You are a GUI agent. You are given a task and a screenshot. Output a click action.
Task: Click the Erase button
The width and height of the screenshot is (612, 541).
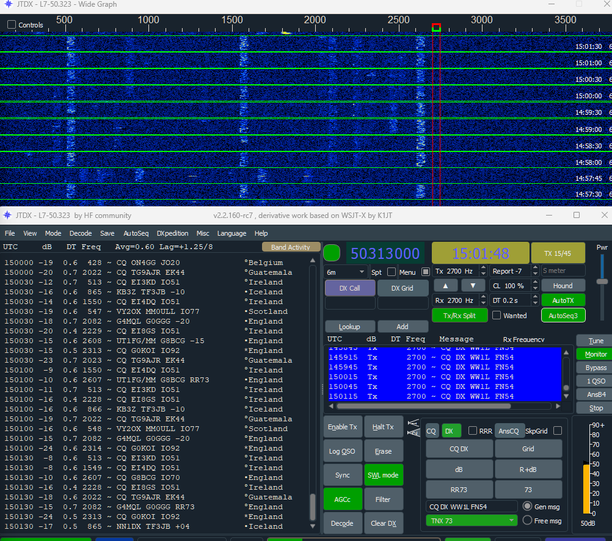pos(383,451)
